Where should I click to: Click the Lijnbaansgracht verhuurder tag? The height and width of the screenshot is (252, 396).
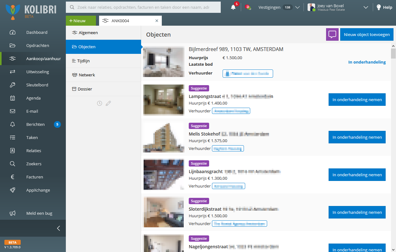pyautogui.click(x=229, y=186)
